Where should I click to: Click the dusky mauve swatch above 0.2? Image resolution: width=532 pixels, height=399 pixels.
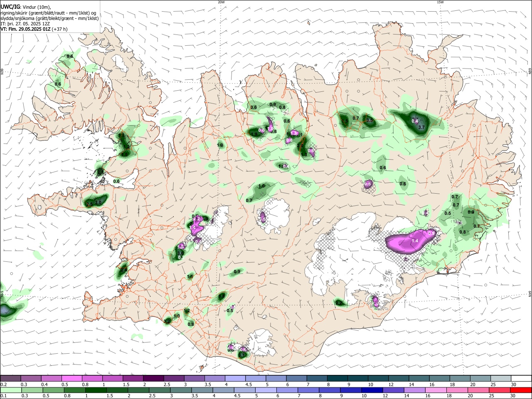click(10, 378)
